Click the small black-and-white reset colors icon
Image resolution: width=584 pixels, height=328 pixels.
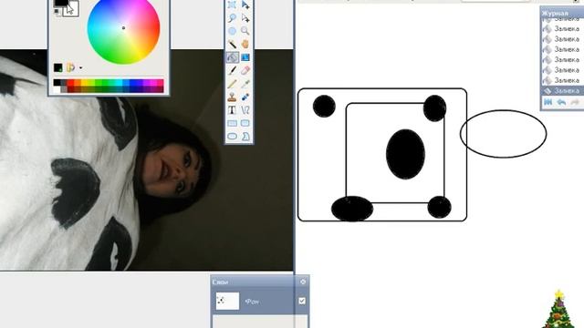(57, 12)
